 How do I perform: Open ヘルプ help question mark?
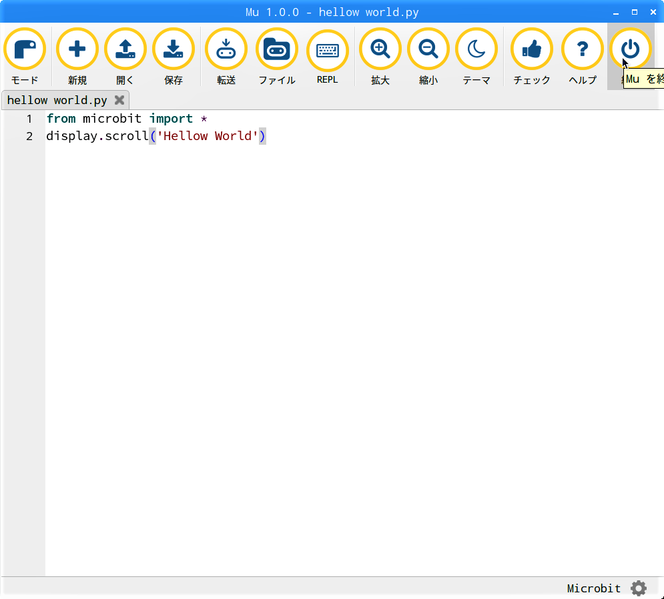583,50
